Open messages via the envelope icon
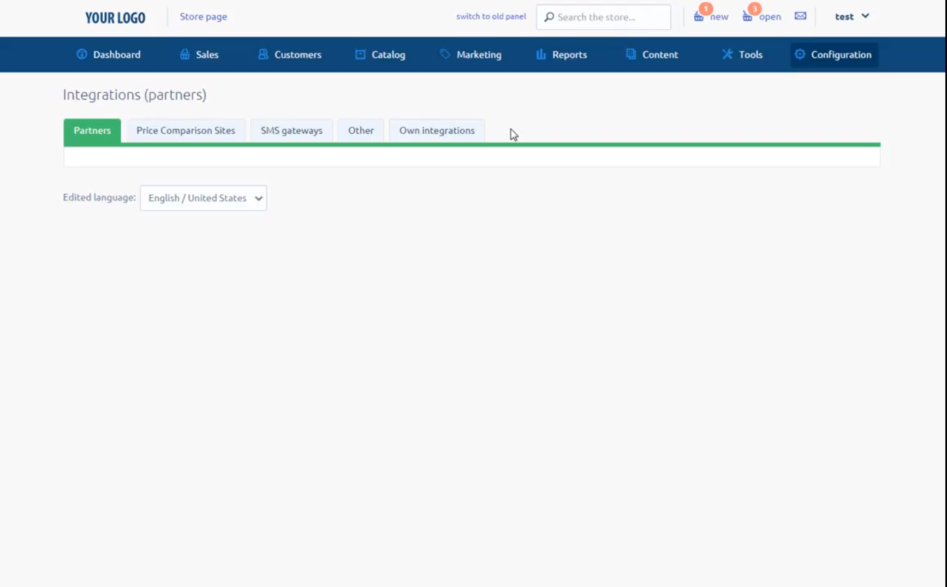Image resolution: width=947 pixels, height=587 pixels. (800, 16)
